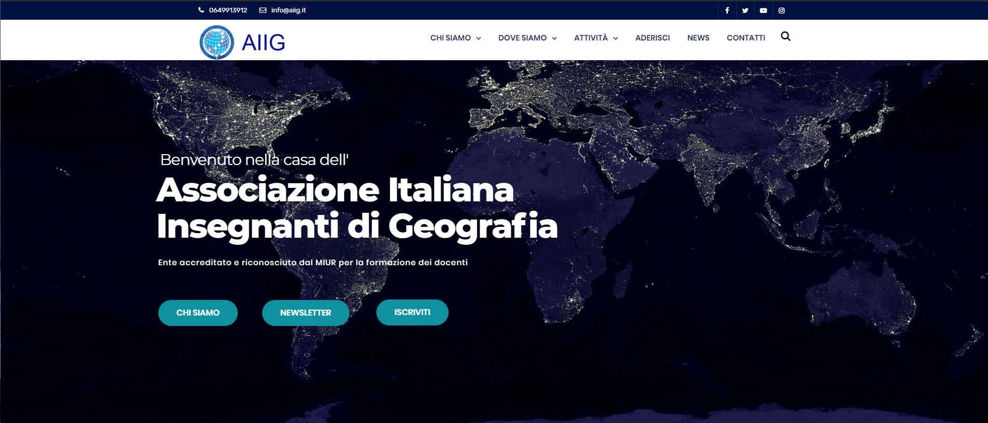Click the headline Associazione Italiana Insegnanti di Geografia

(x=357, y=208)
